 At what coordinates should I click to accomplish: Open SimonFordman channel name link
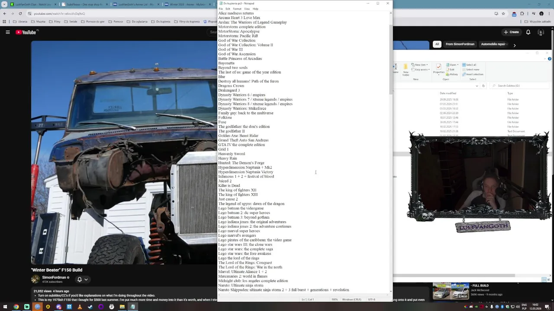[54, 277]
